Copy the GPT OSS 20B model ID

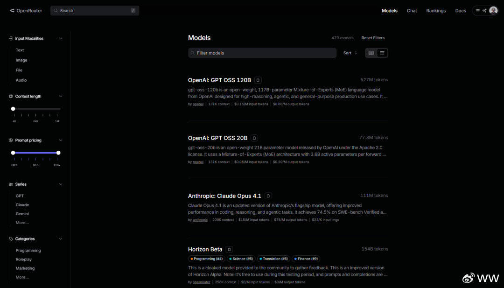click(x=254, y=138)
